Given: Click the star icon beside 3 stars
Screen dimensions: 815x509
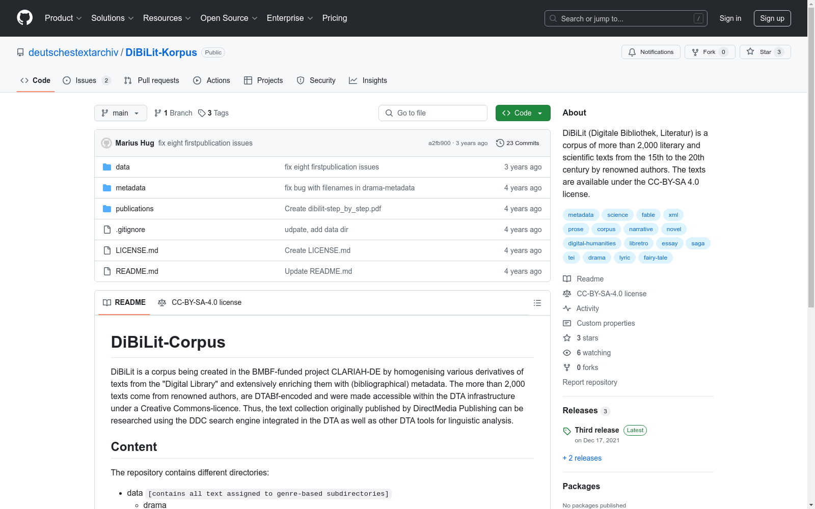Looking at the screenshot, I should 567,338.
